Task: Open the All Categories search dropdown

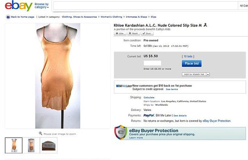Action: (243, 6)
